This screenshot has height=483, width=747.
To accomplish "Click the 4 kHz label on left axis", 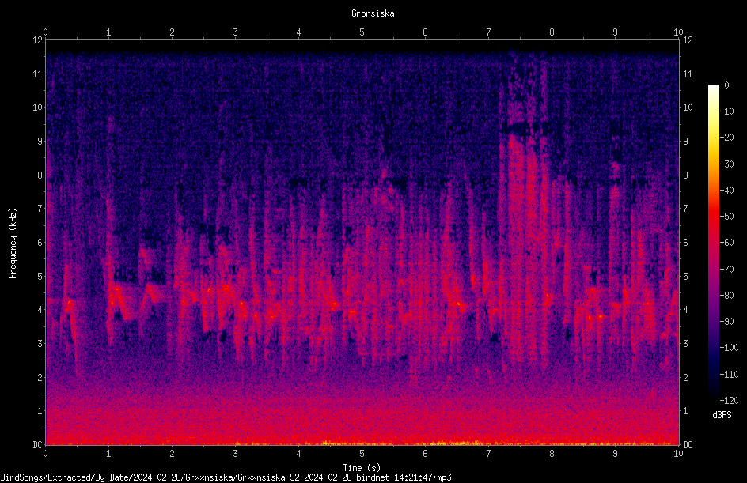I will [x=40, y=310].
